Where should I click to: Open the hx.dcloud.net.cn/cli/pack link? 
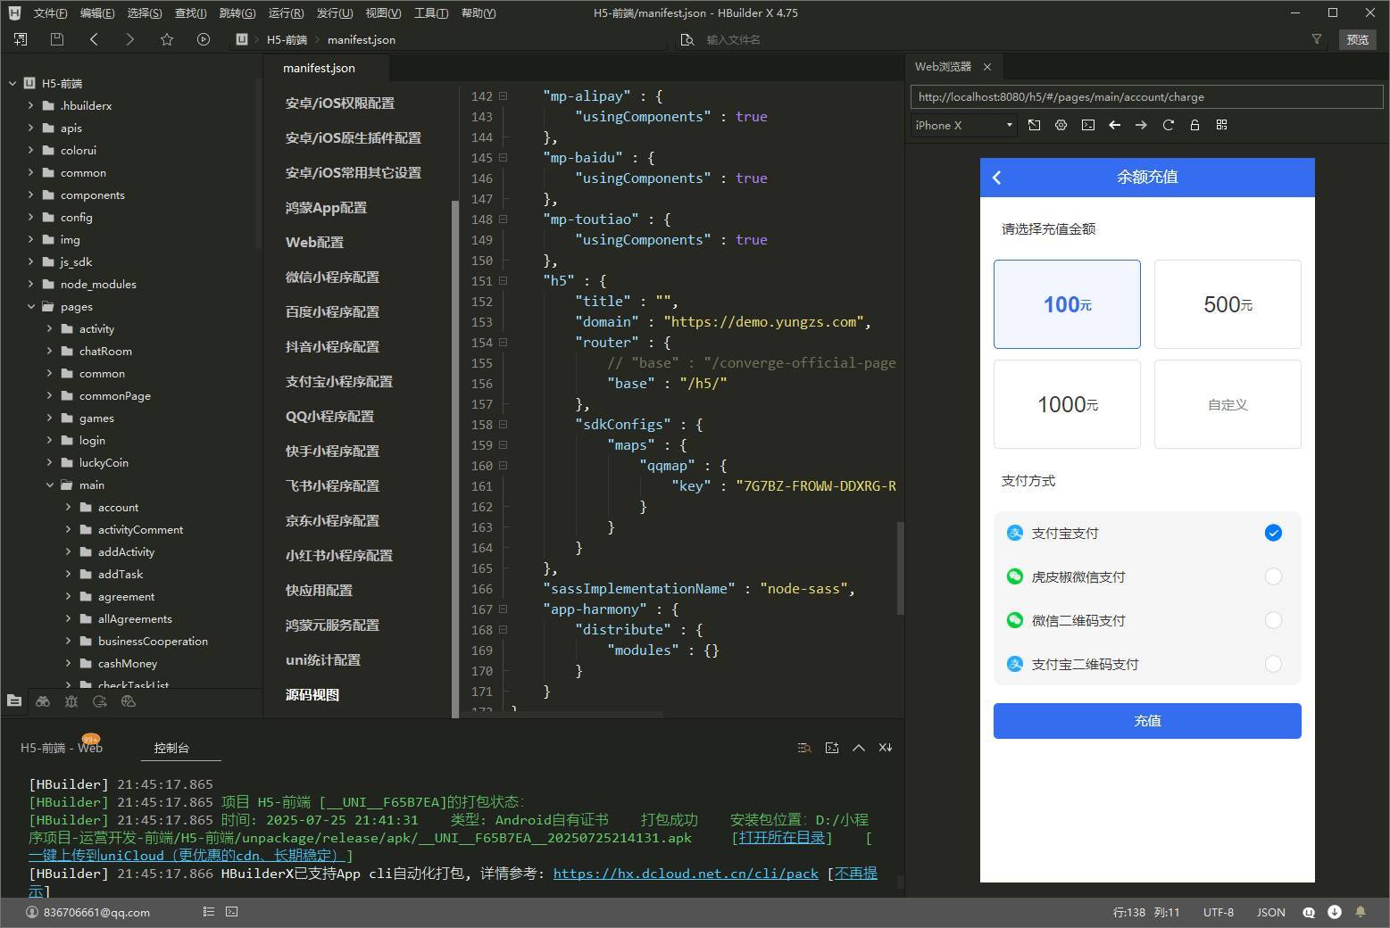click(x=686, y=874)
